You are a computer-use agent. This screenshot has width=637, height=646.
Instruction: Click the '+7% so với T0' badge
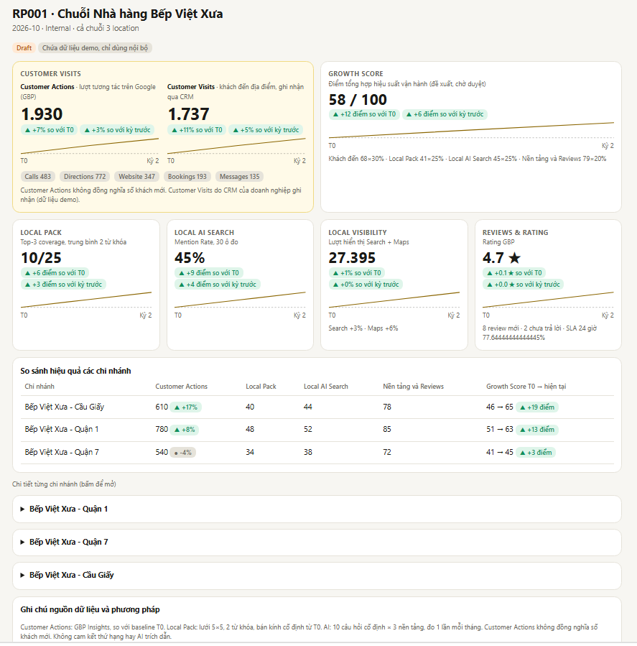[49, 130]
